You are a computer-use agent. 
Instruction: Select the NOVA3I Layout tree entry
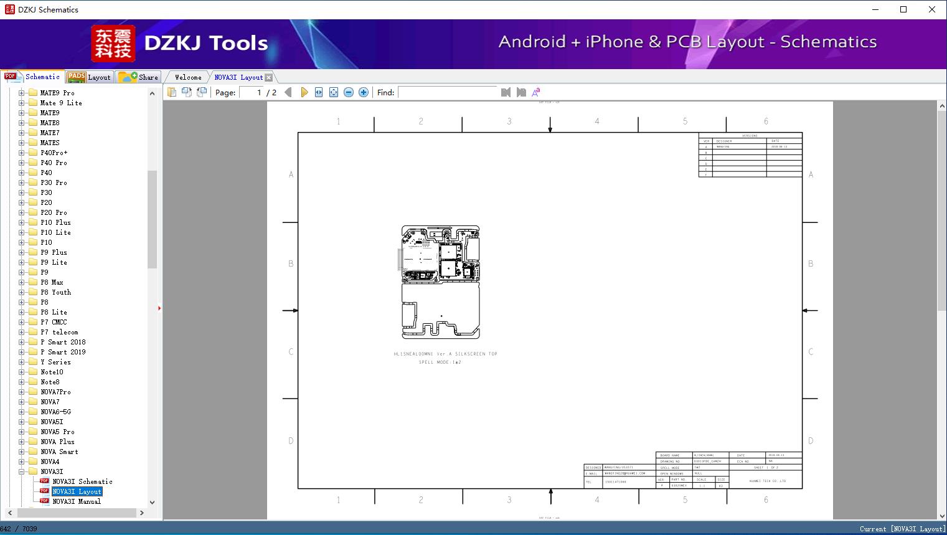(77, 491)
